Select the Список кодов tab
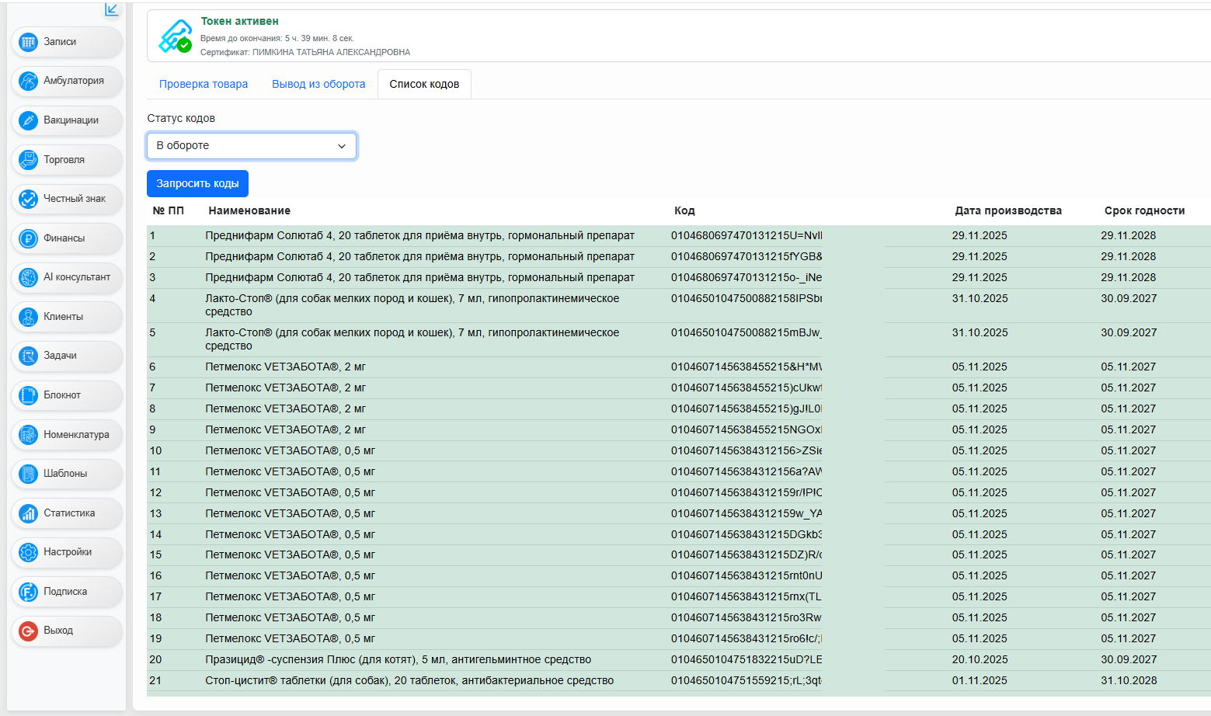 click(424, 84)
